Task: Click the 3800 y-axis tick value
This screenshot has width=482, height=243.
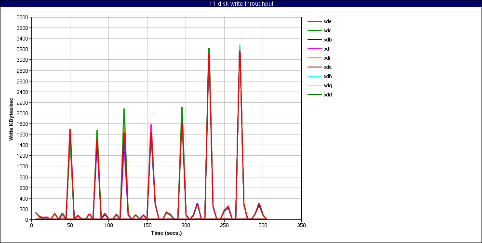Action: tap(23, 17)
